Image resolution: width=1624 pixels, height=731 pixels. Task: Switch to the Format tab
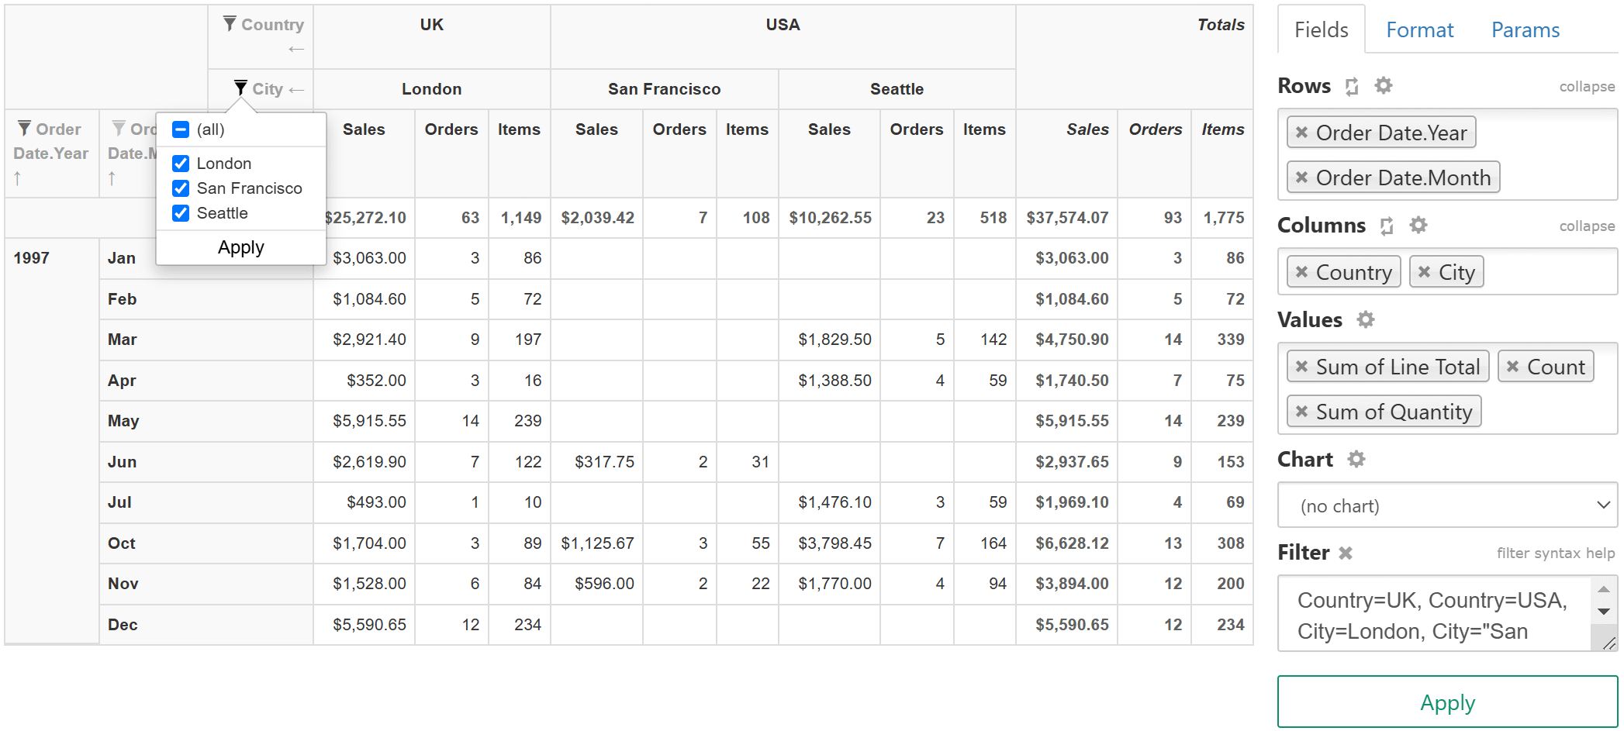[1419, 29]
